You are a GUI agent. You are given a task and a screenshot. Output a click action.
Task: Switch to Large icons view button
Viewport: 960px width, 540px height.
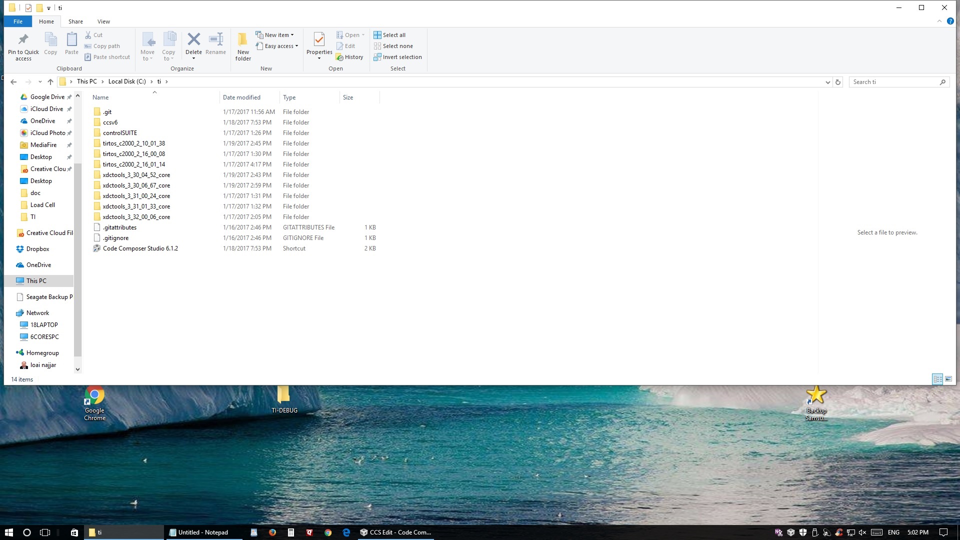pos(948,379)
